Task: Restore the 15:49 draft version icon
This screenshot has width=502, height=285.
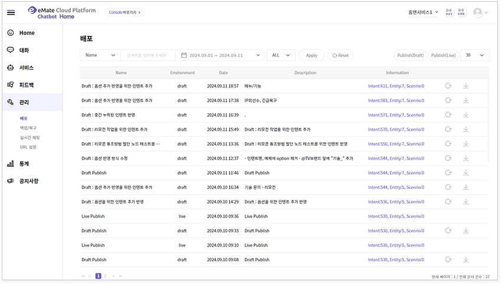Action: [448, 129]
